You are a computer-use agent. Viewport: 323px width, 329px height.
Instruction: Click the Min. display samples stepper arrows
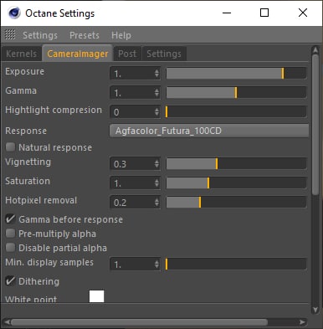[x=156, y=265]
